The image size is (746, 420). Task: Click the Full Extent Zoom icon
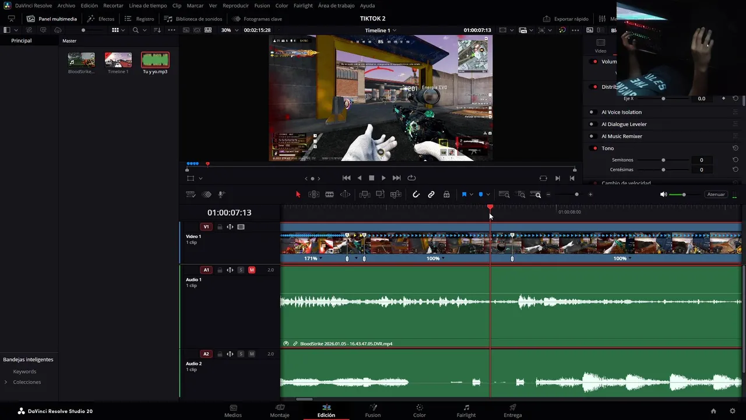click(504, 194)
